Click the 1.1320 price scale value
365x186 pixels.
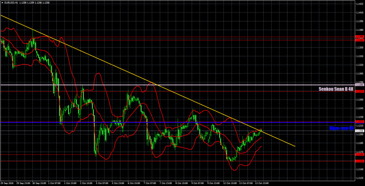click(359, 65)
